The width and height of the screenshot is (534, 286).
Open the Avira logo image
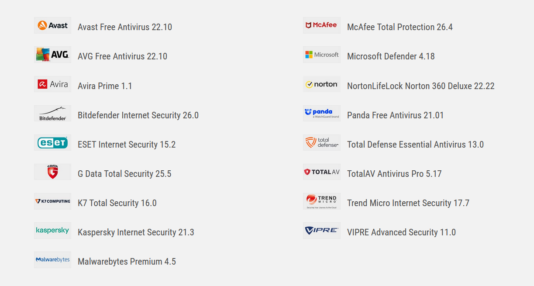(x=52, y=84)
